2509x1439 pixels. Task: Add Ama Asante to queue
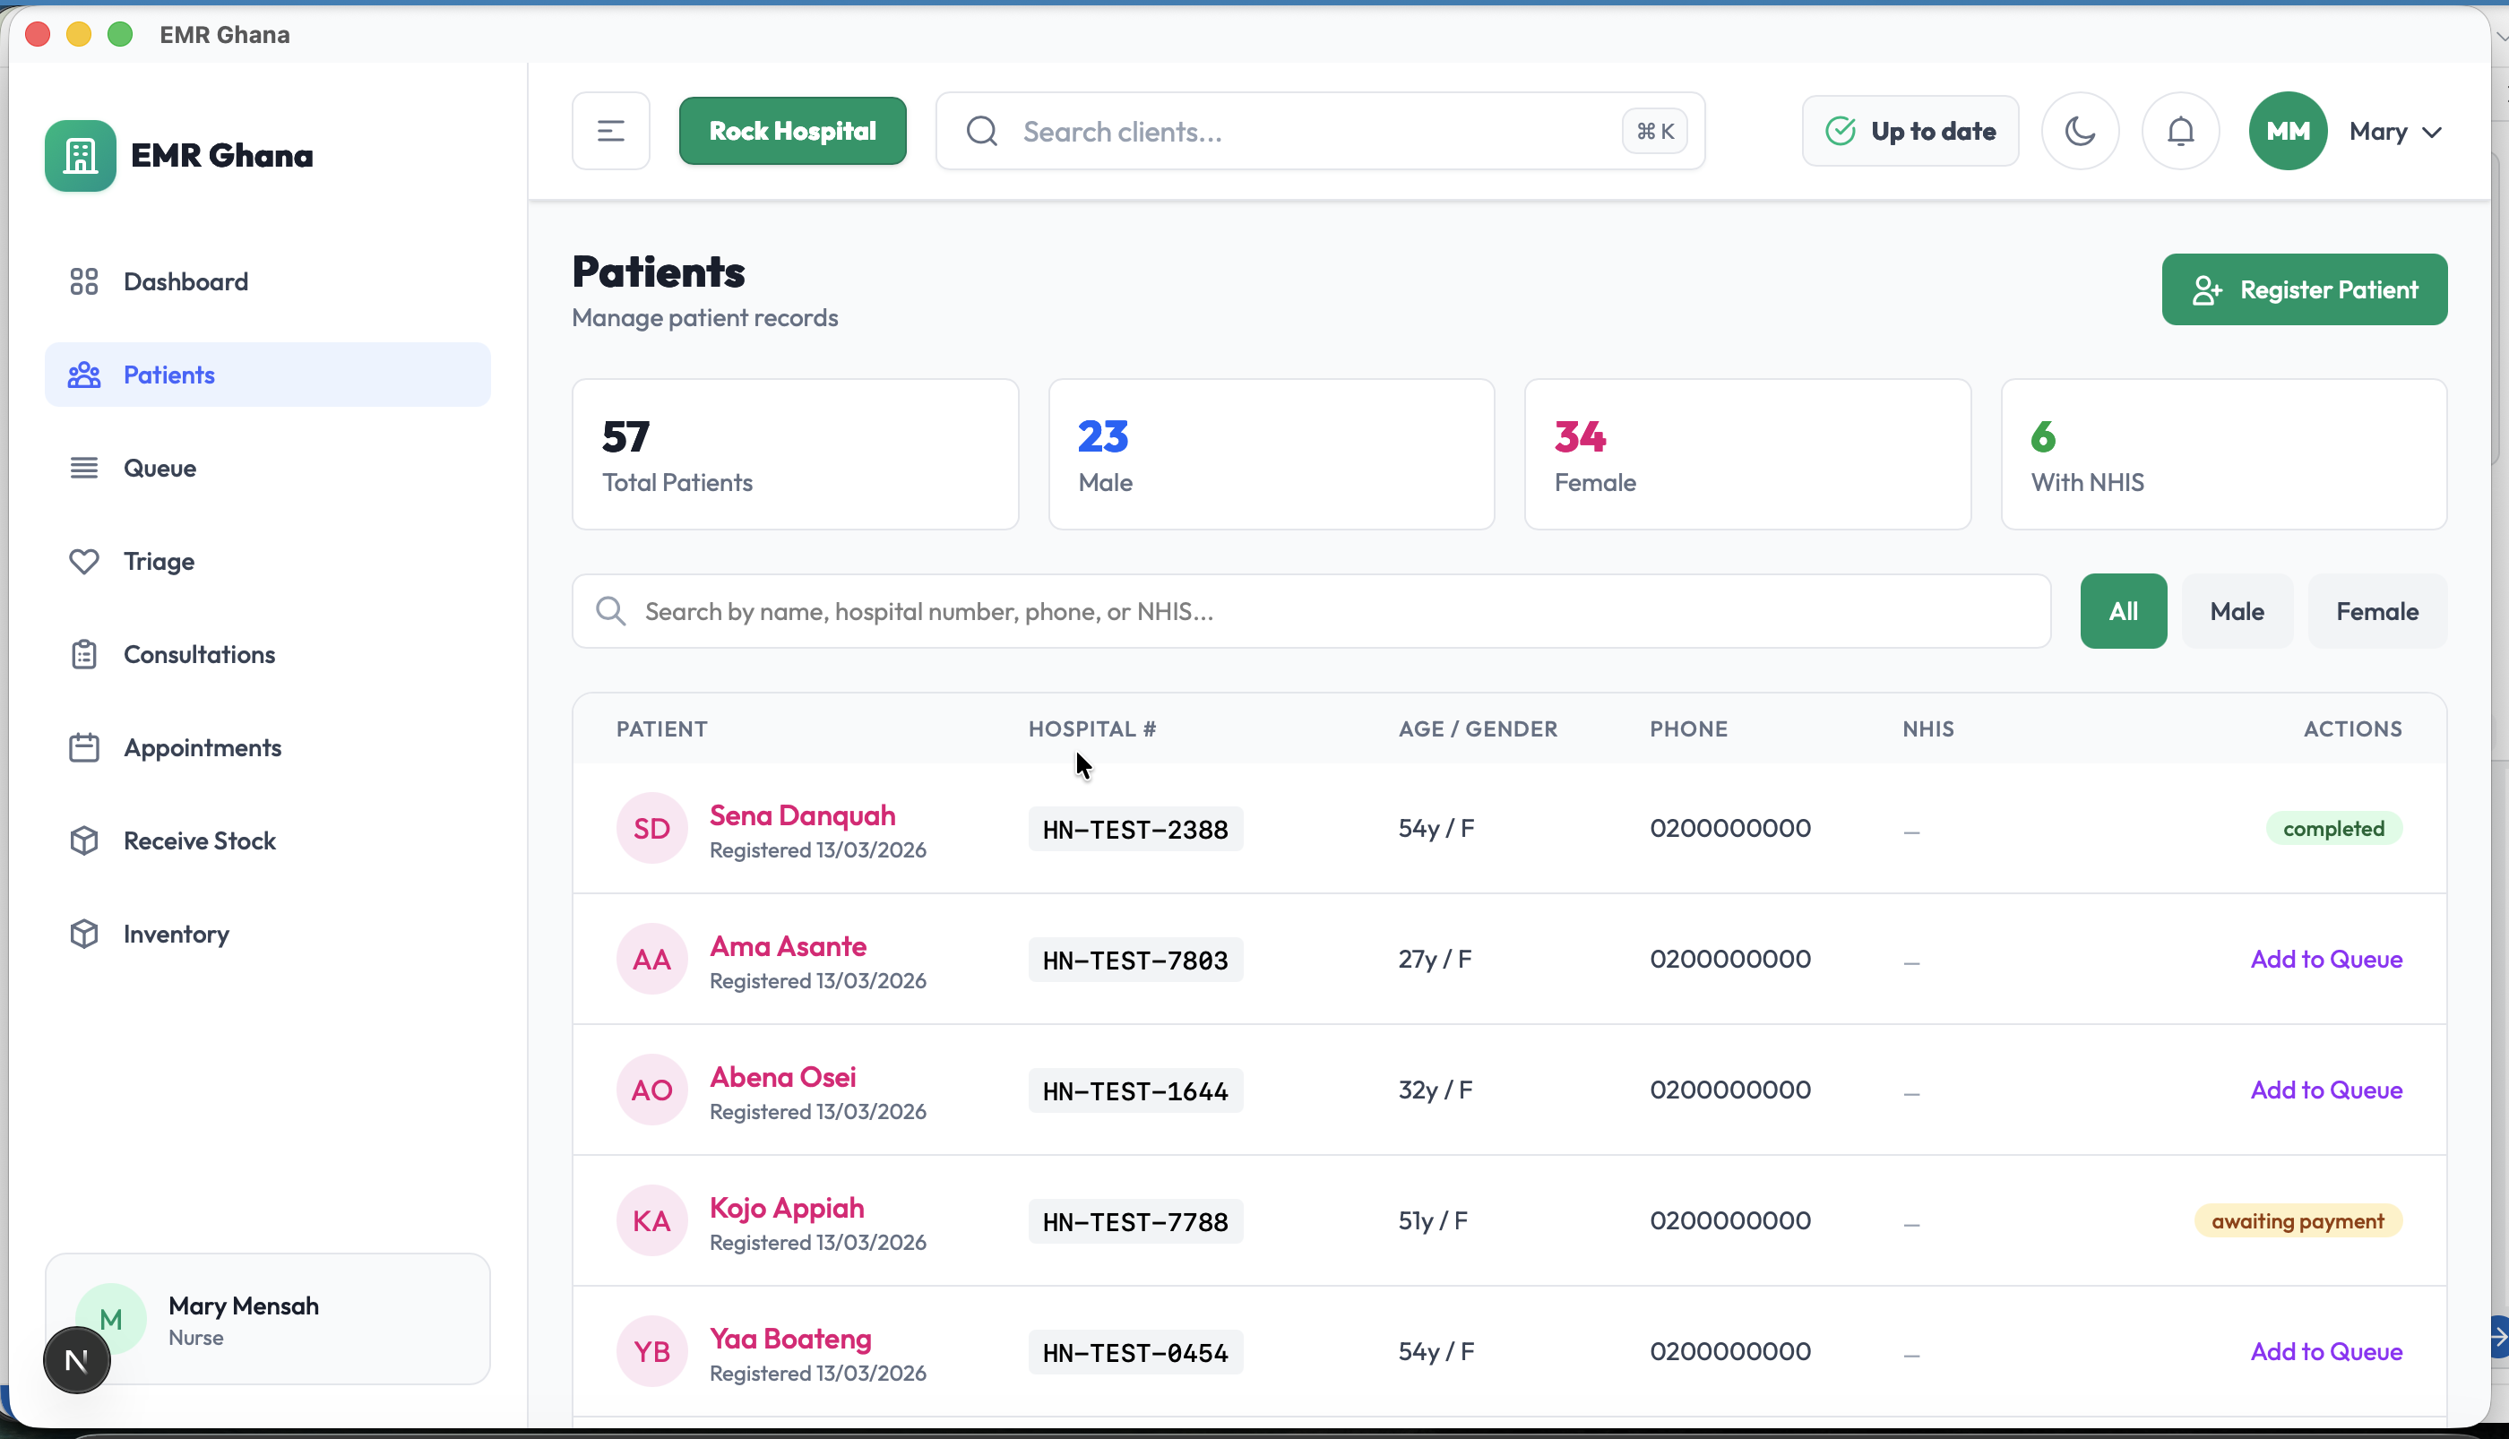click(x=2325, y=959)
